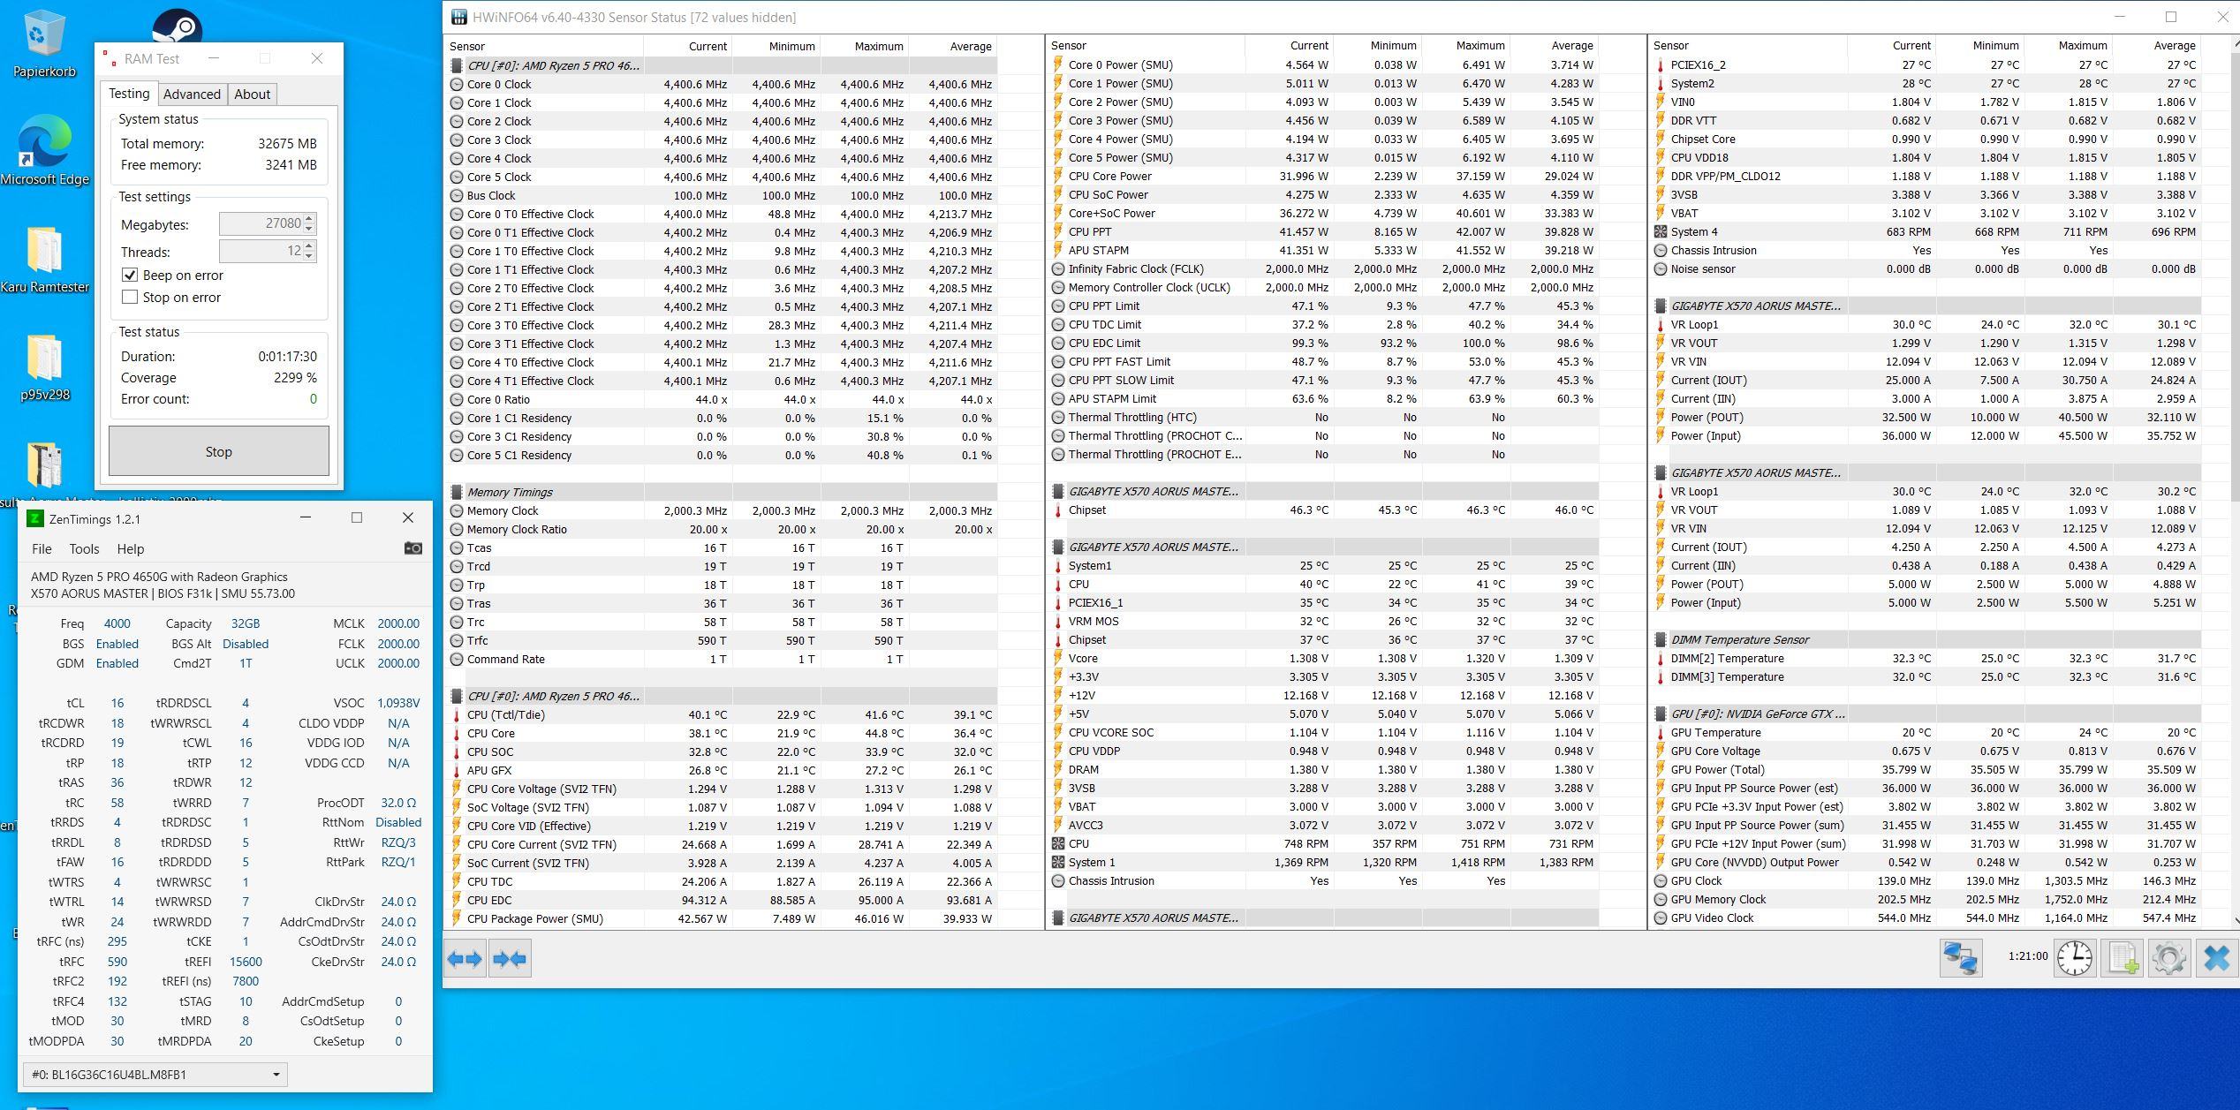Select zipped folder icon on desktop
Screen dimensions: 2240x1110
(x=44, y=465)
